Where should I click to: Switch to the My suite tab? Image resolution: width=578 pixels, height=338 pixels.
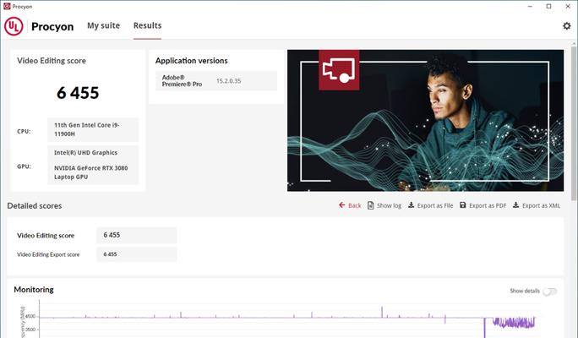pyautogui.click(x=104, y=26)
